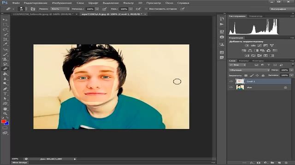Viewport: 295px width, 165px height.
Task: Toggle lock transparent pixels
Action: click(x=246, y=75)
